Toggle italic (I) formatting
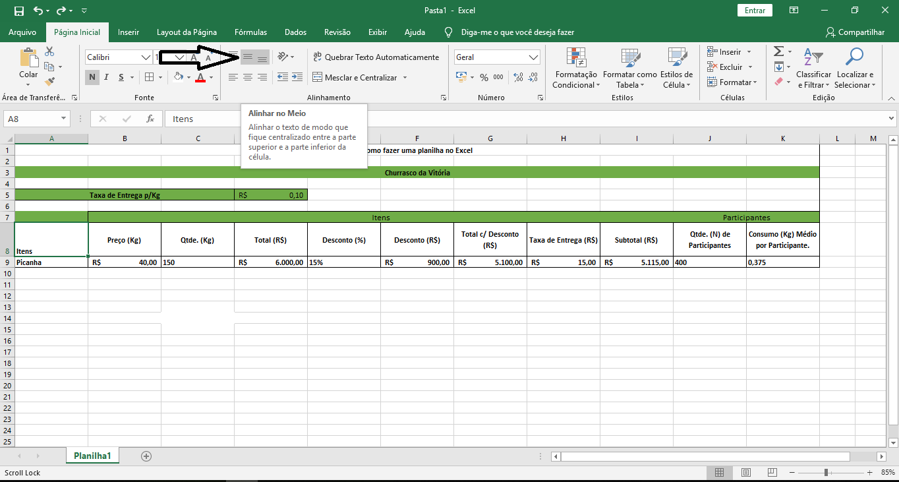This screenshot has width=899, height=482. click(x=107, y=77)
